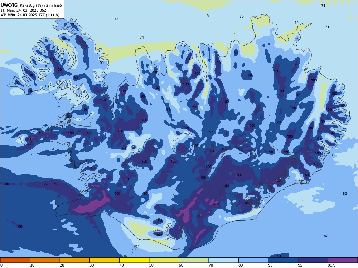Pick the 20–30 amber legend swatch
The height and width of the screenshot is (268, 358).
[75, 260]
